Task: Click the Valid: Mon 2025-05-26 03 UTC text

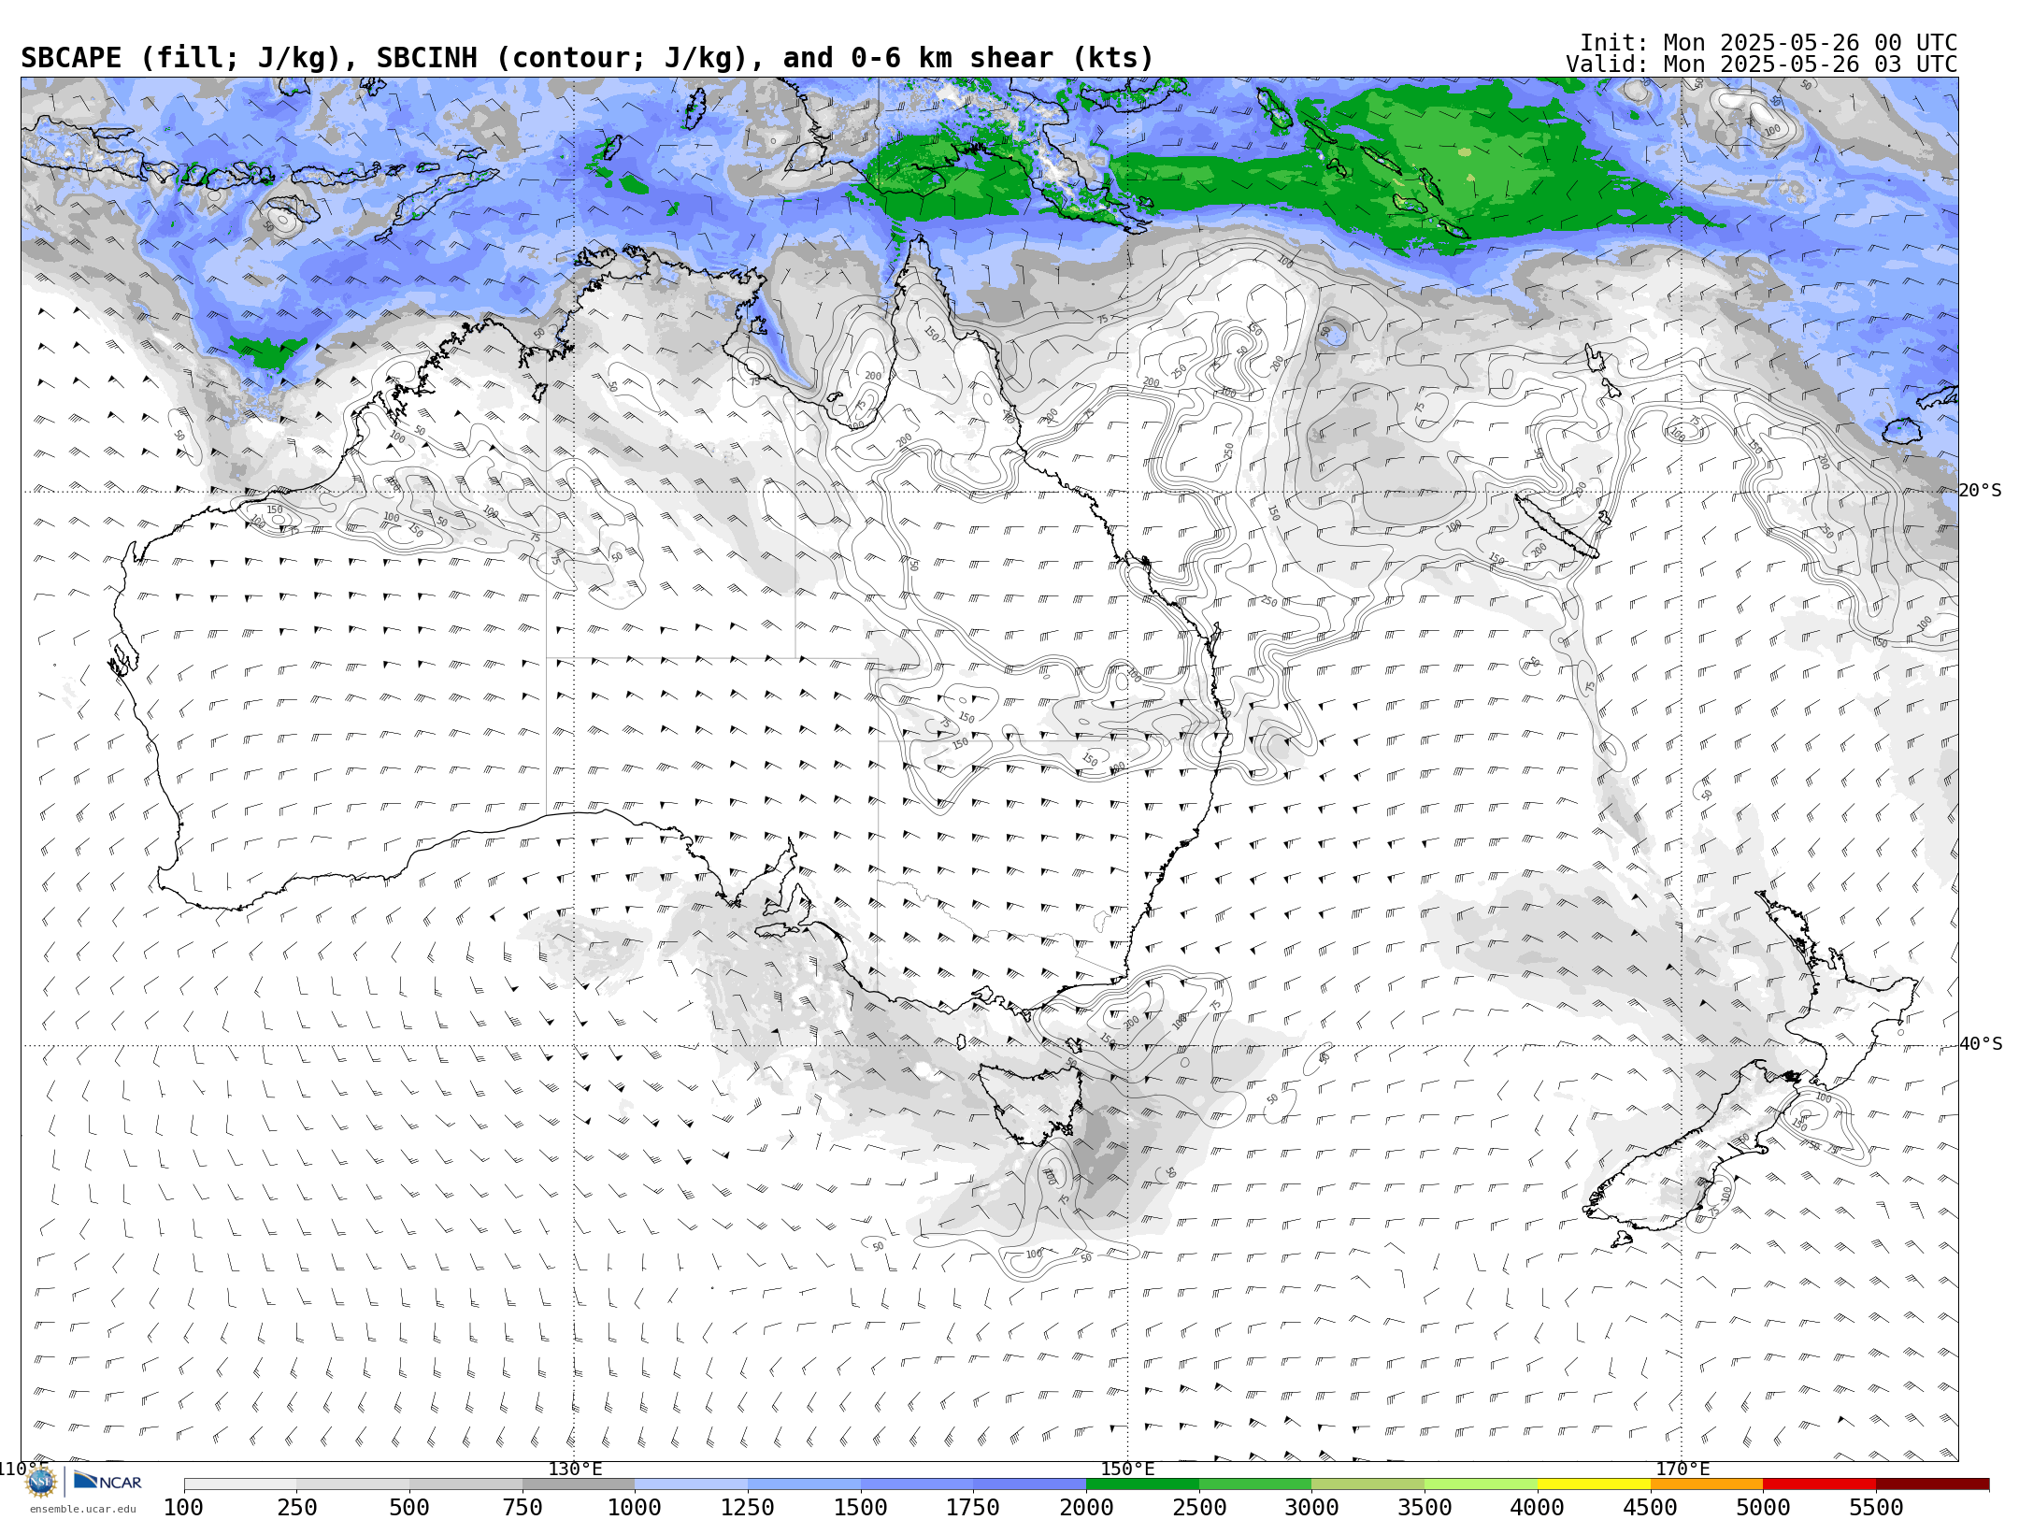Action: coord(1762,65)
